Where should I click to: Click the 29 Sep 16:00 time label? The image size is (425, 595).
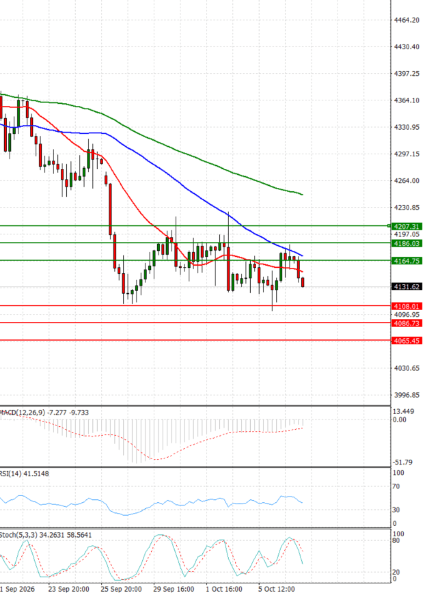173,589
